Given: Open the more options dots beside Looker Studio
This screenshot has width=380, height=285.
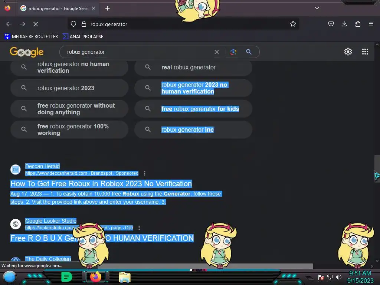Looking at the screenshot, I should click(x=139, y=228).
